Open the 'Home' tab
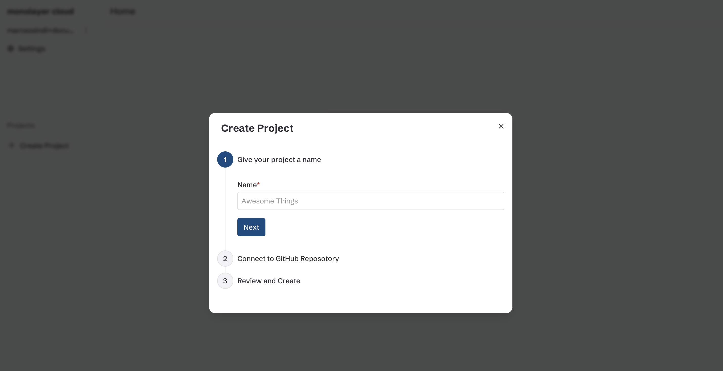Screen dimensions: 723x371 [x=123, y=12]
